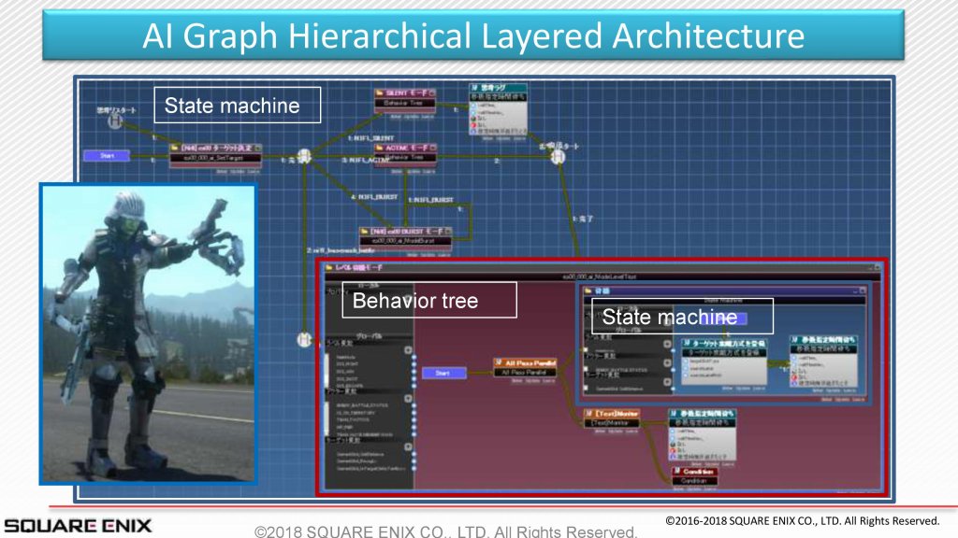
Task: Click the SetTarget node title bar
Action: (215, 148)
